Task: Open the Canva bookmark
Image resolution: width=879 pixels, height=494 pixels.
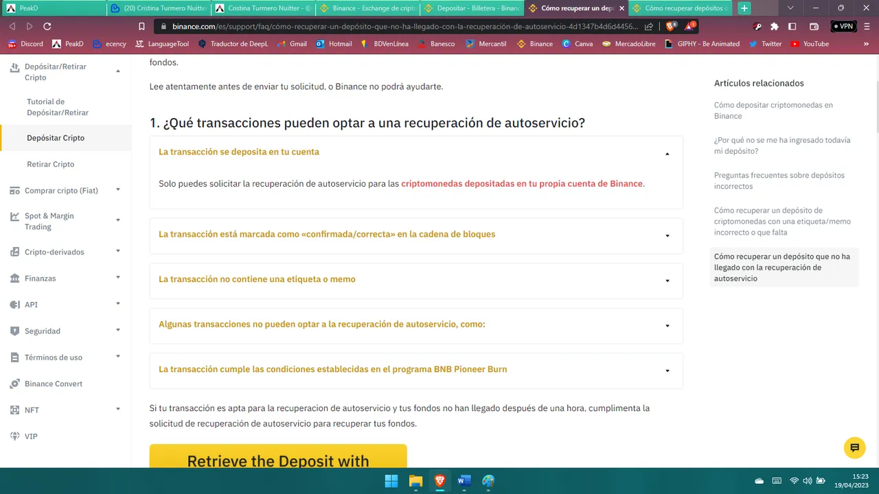Action: click(578, 43)
